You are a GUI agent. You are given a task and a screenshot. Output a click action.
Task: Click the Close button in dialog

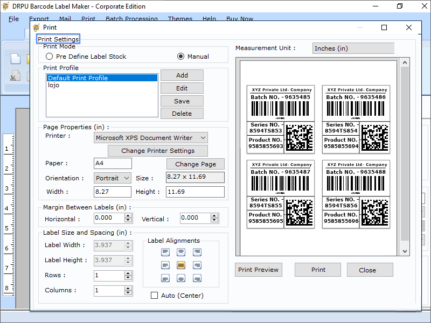(x=370, y=270)
